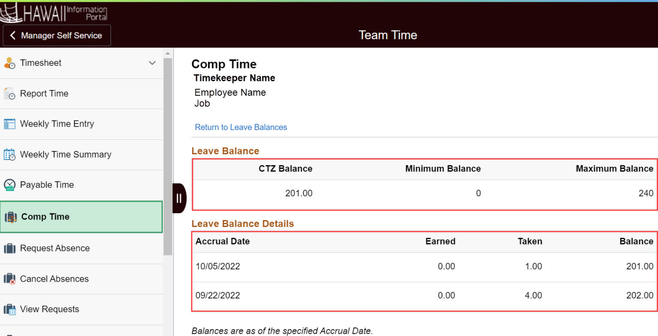This screenshot has height=336, width=658.
Task: Select the Request Absence briefcase icon
Action: (9, 248)
